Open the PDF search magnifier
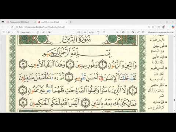 (x=117, y=32)
